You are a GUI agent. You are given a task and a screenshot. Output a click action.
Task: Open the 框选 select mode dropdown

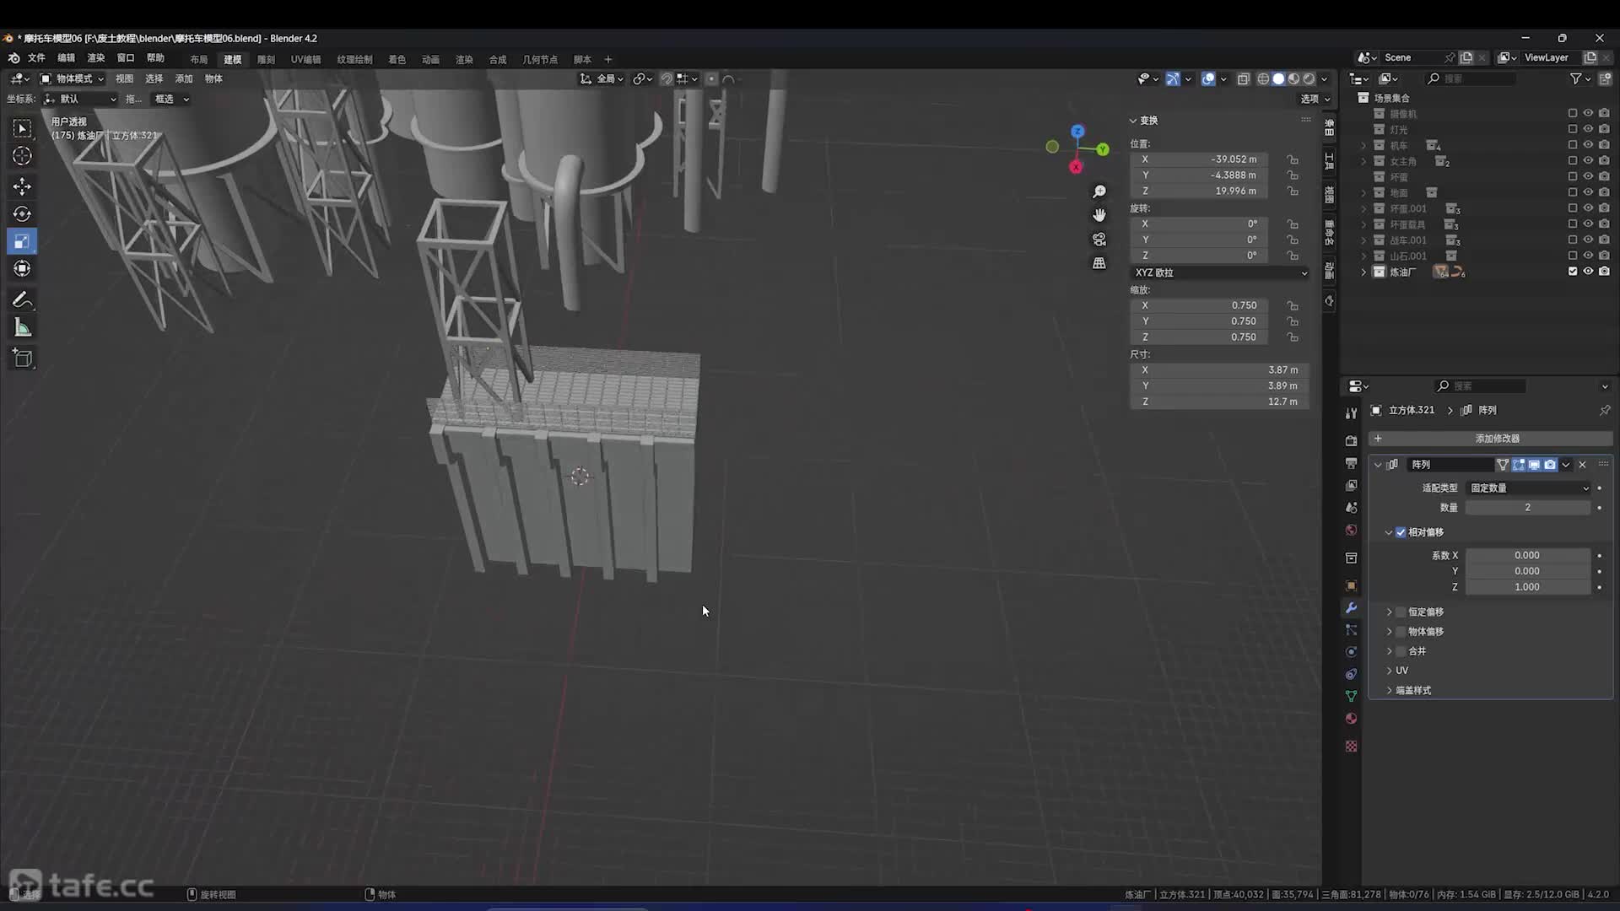tap(172, 99)
